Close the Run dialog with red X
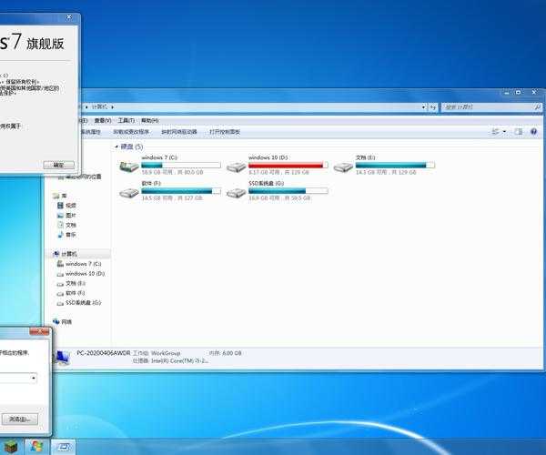Screen dimensions: 546x455 tap(39, 331)
